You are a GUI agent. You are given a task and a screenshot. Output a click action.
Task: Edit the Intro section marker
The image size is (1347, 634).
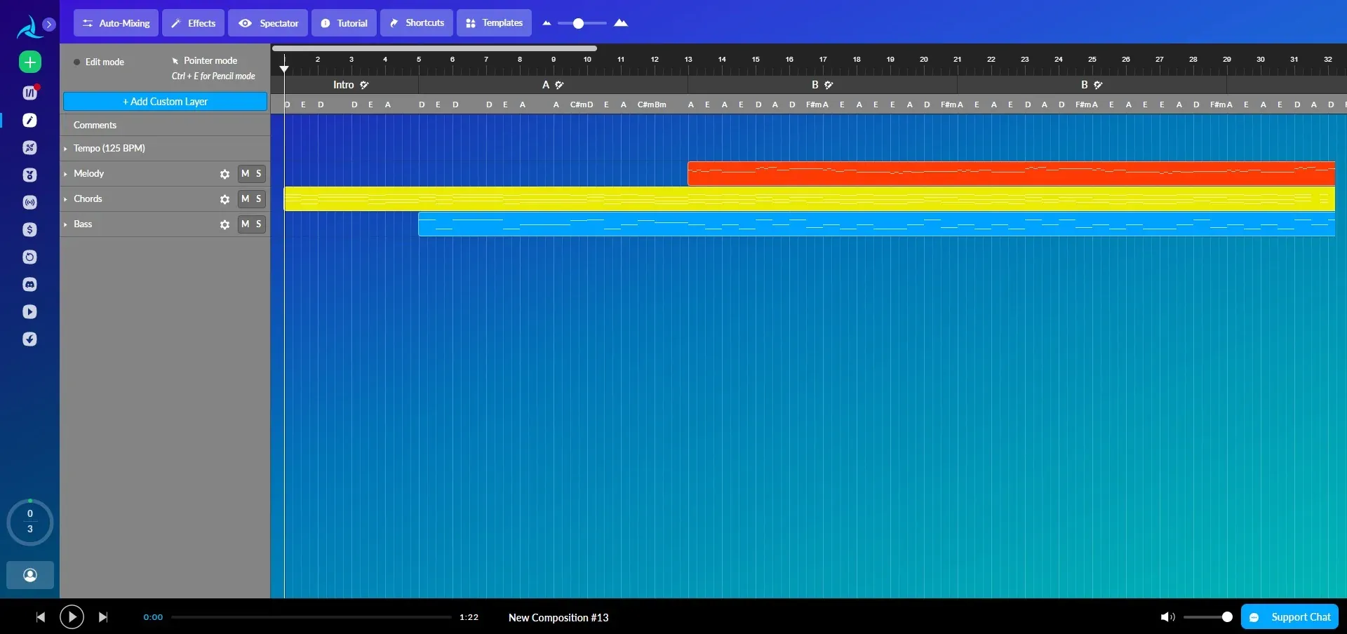(x=364, y=85)
